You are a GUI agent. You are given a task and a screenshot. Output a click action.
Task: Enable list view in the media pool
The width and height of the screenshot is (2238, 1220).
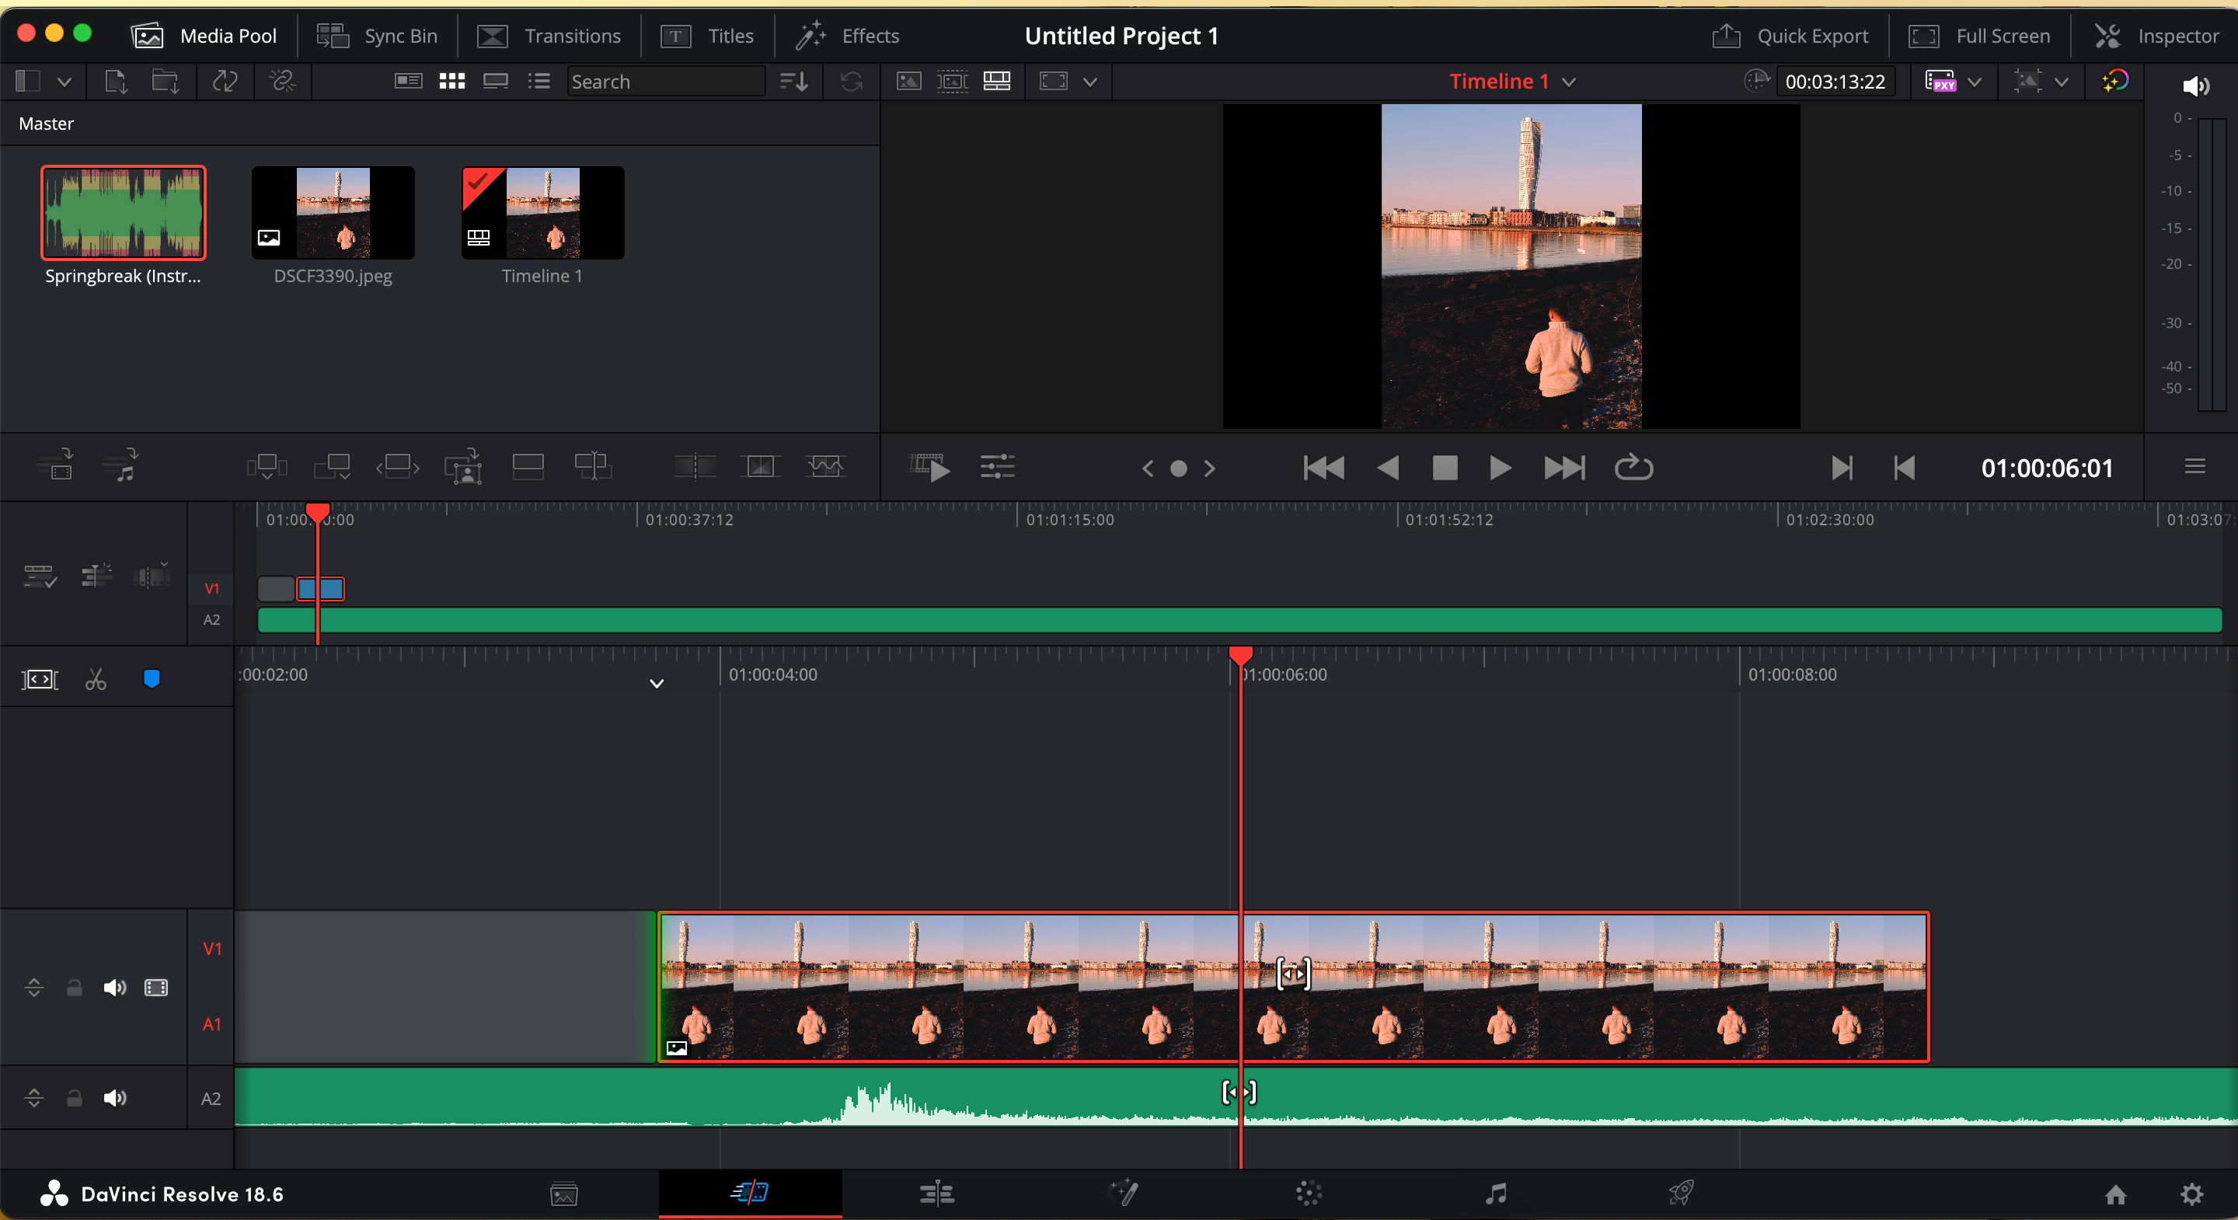pos(538,81)
